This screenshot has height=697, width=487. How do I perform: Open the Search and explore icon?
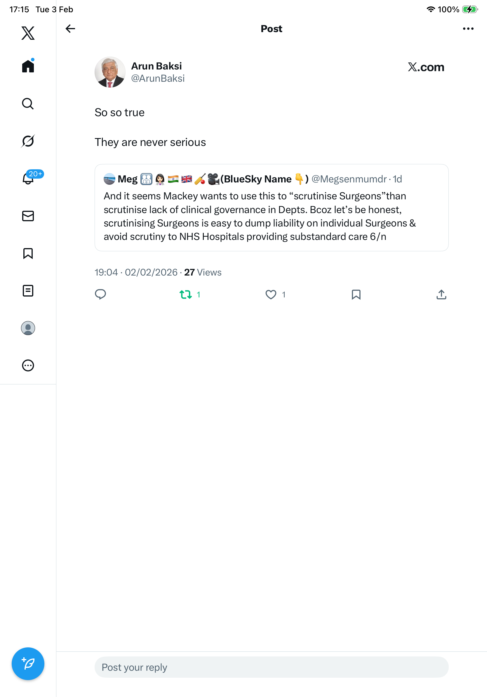pyautogui.click(x=28, y=104)
